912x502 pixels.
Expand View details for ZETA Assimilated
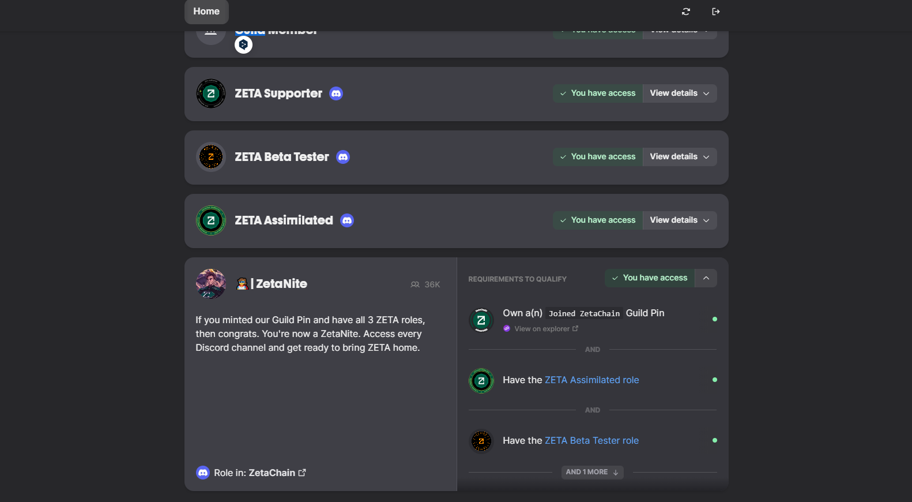680,220
